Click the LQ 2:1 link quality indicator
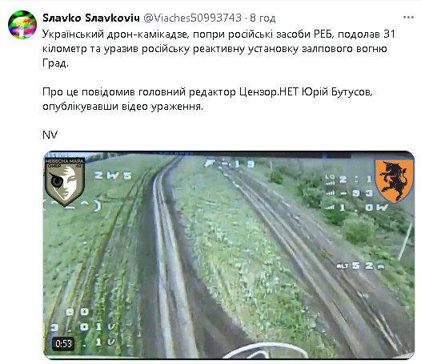This screenshot has height=364, width=421. tap(348, 180)
